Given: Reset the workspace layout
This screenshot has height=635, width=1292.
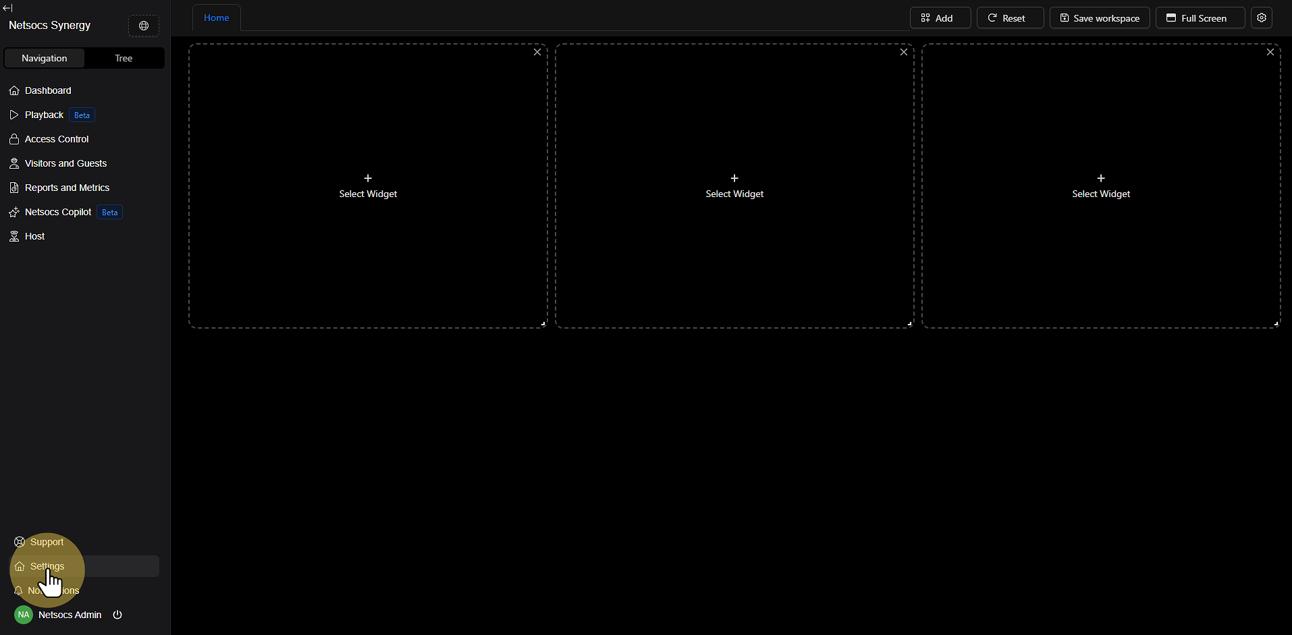Looking at the screenshot, I should coord(1010,18).
